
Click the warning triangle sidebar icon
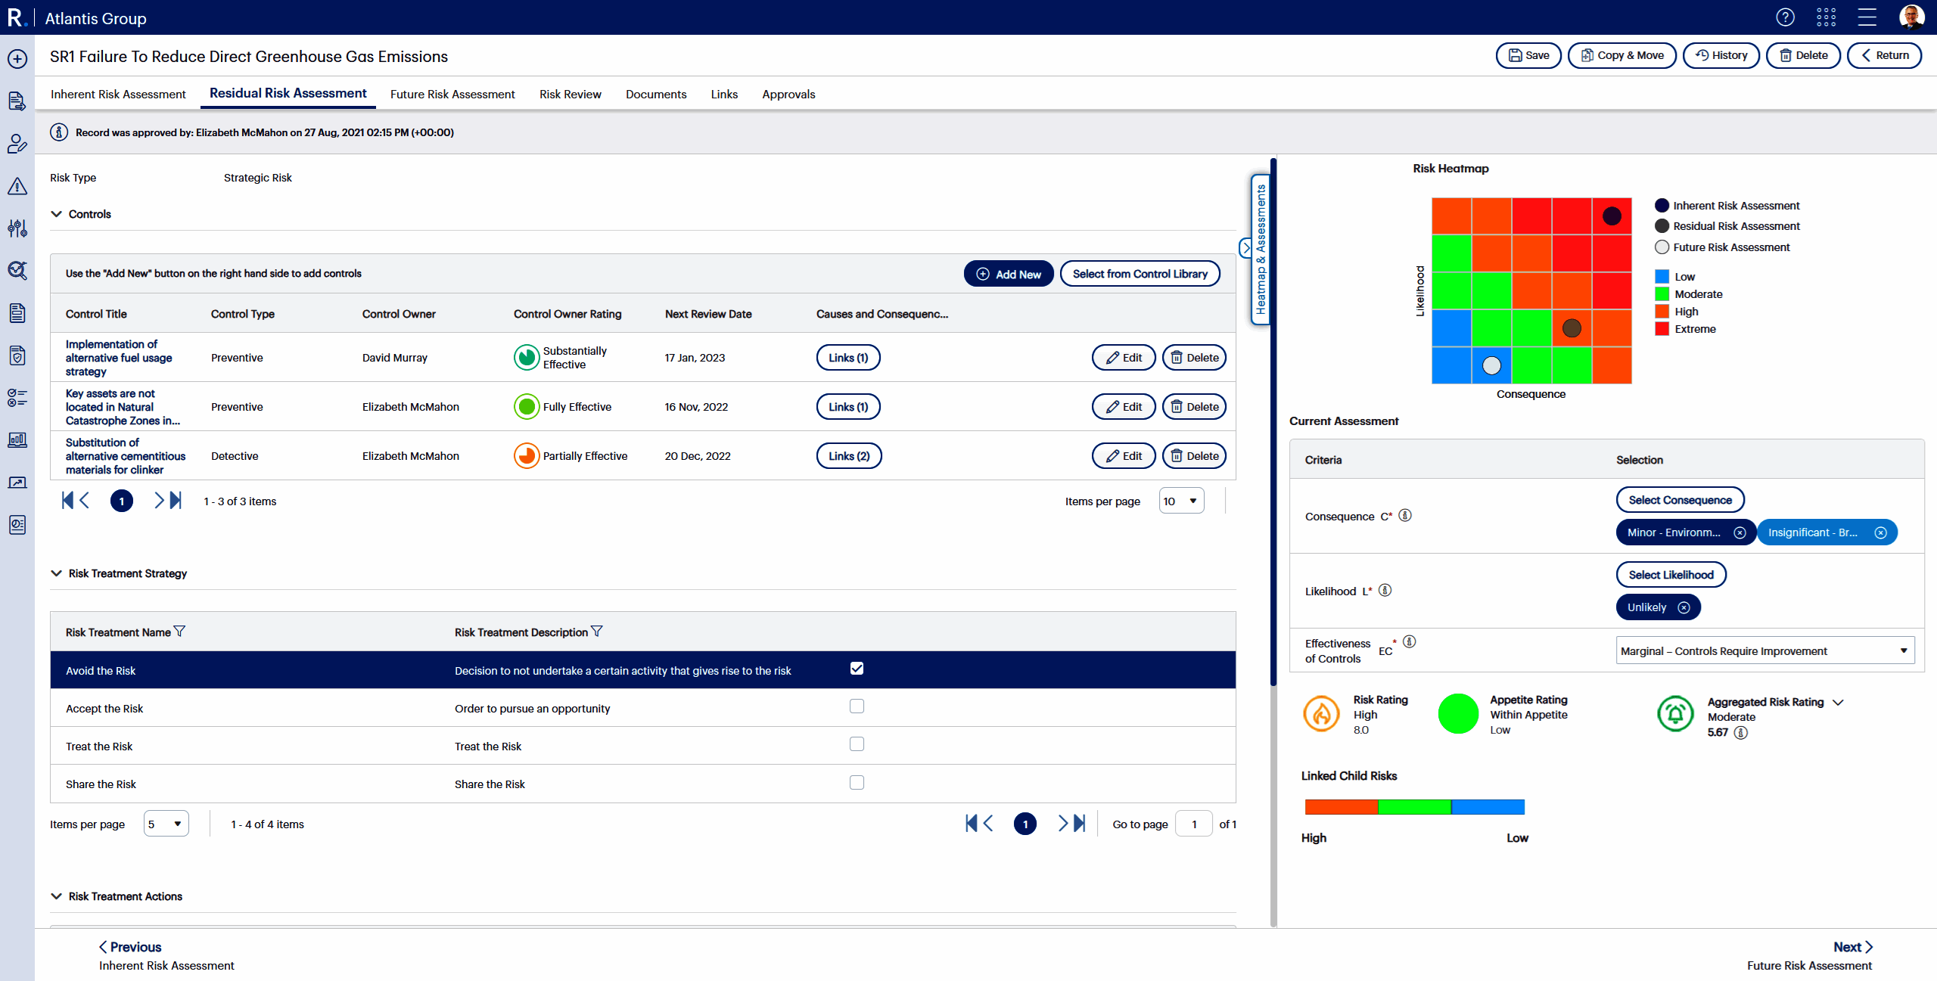[x=17, y=186]
